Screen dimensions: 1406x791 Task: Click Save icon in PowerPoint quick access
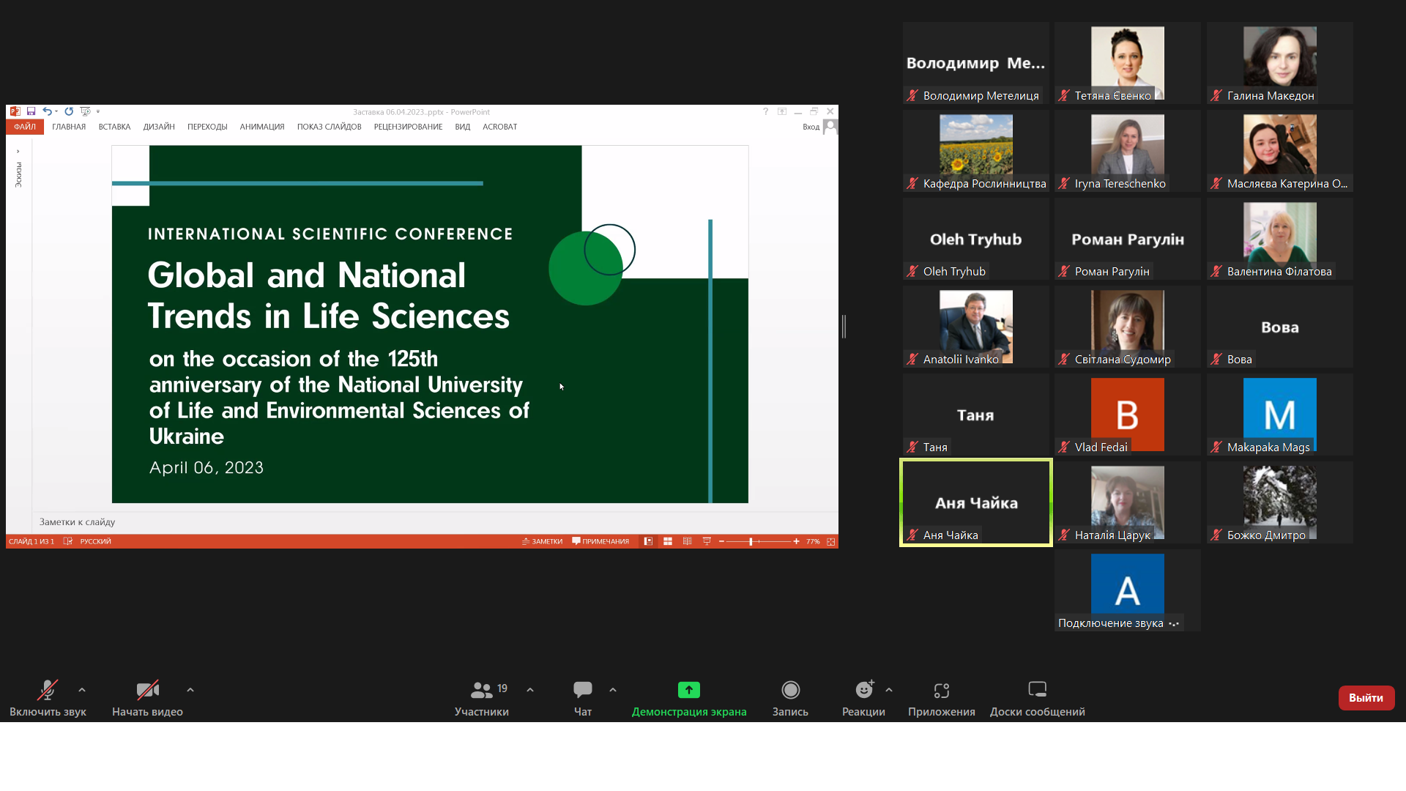tap(31, 111)
